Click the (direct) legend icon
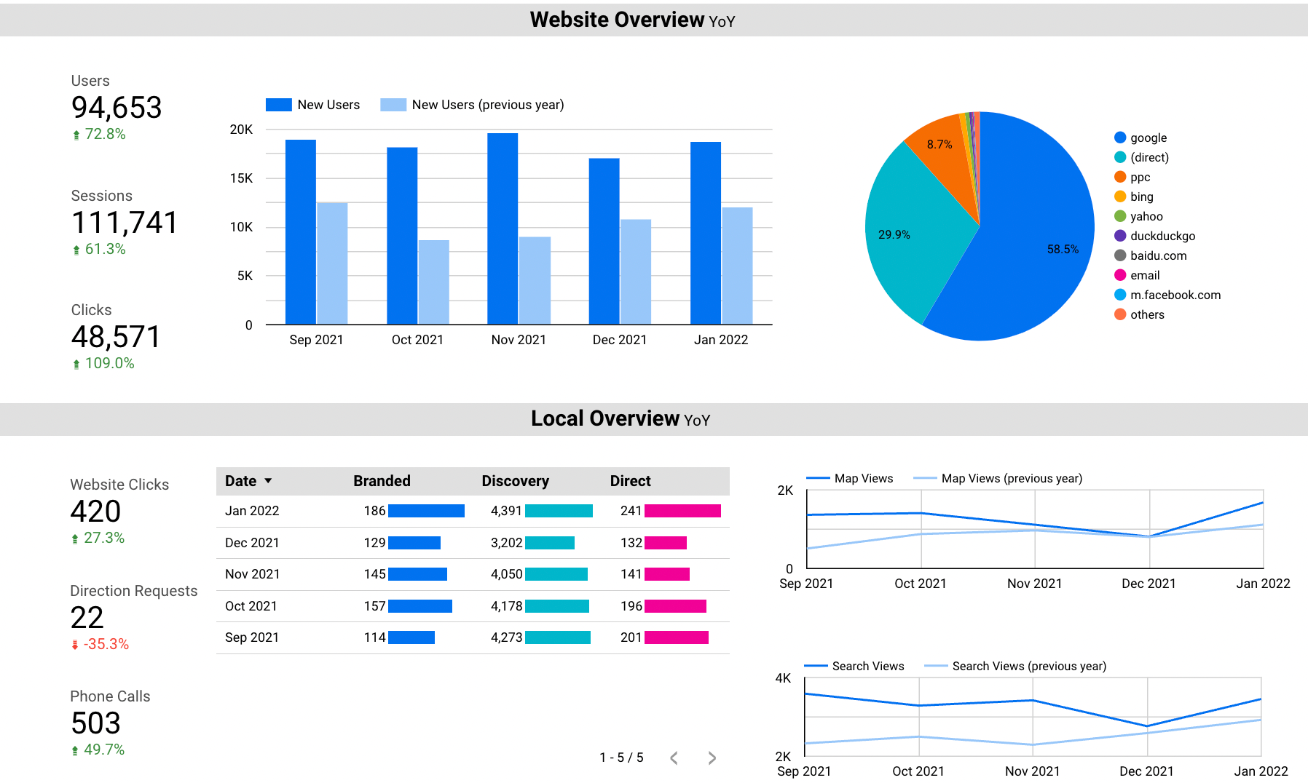 click(x=1118, y=156)
